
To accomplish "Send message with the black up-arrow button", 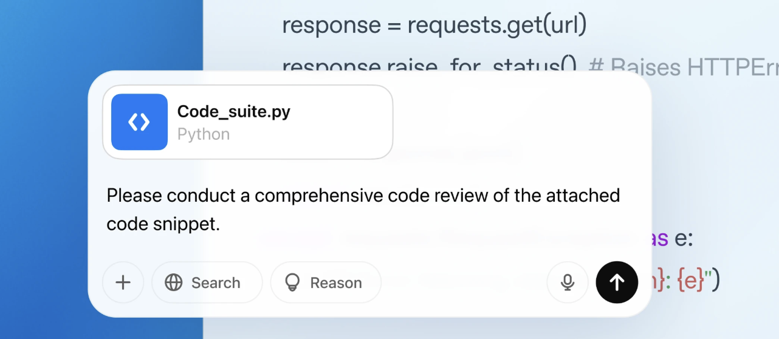I will pos(617,282).
